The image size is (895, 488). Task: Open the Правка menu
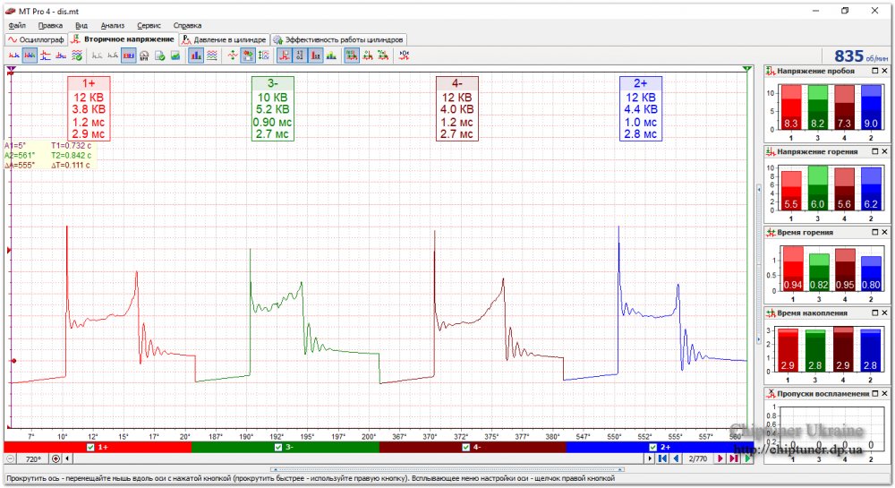click(50, 25)
